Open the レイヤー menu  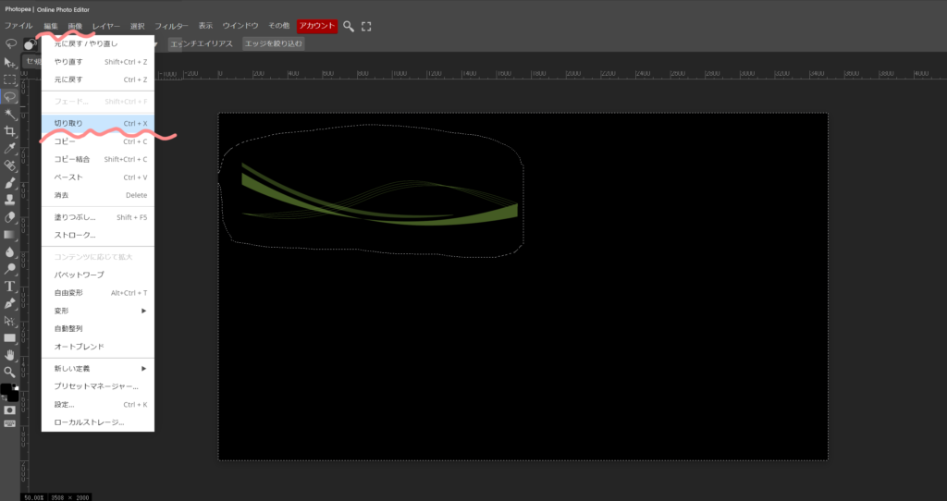(106, 26)
